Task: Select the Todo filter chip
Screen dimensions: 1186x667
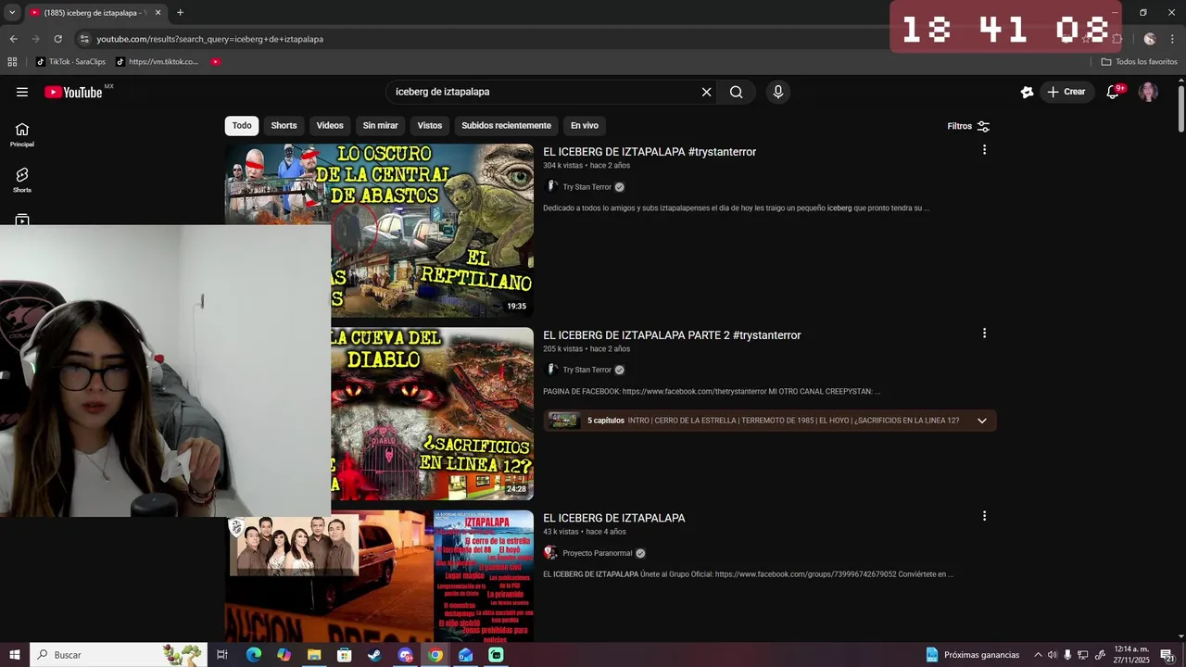Action: click(242, 126)
